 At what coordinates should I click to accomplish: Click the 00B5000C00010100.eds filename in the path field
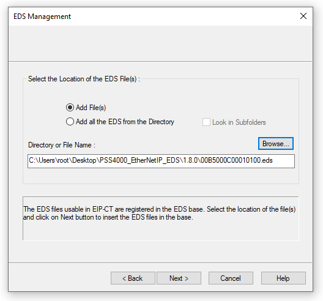click(x=237, y=160)
